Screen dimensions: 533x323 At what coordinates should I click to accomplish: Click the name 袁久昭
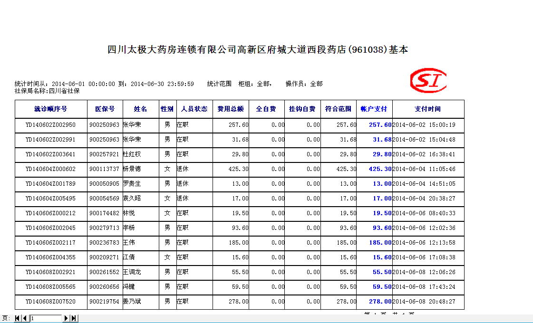(132, 199)
